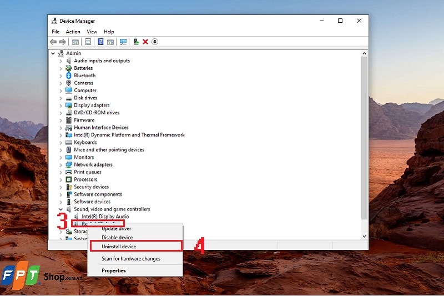Choose Uninstall device from context menu

click(x=135, y=247)
